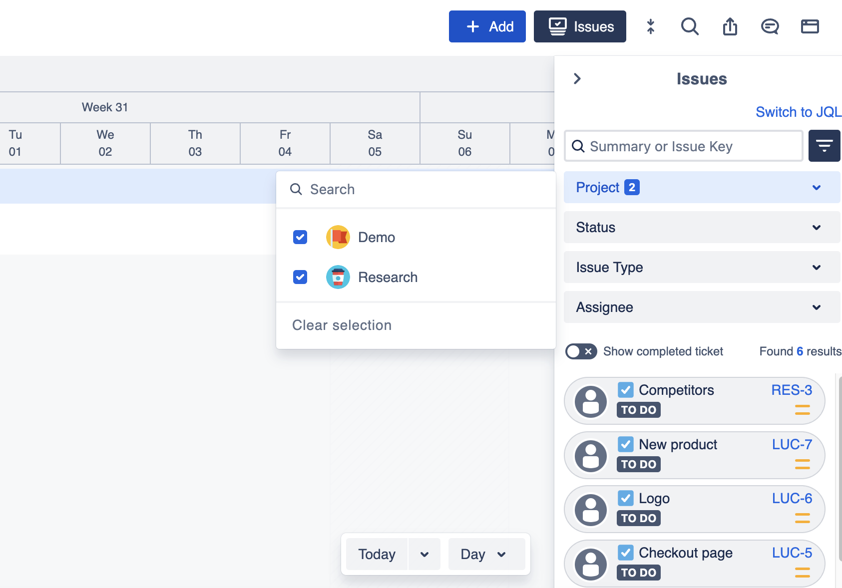Click the collapse rows icon in the toolbar
The height and width of the screenshot is (588, 842).
coord(650,26)
